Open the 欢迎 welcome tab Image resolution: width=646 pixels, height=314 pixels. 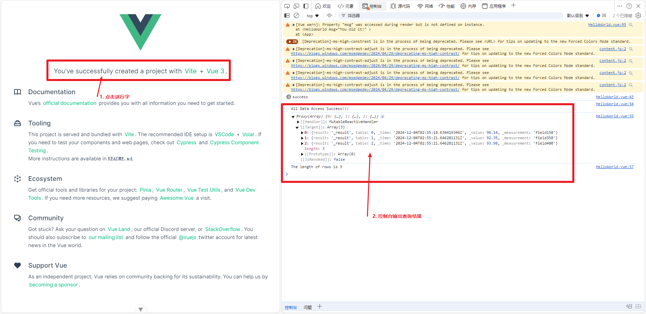tap(323, 6)
